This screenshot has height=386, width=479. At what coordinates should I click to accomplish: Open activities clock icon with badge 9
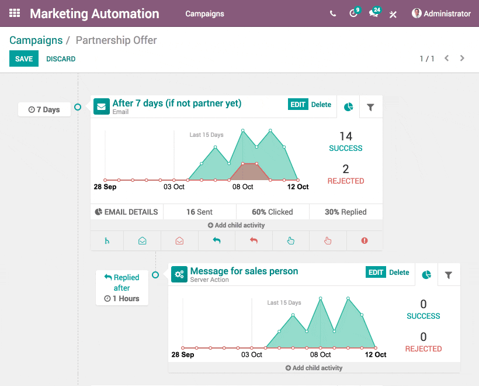click(x=353, y=13)
